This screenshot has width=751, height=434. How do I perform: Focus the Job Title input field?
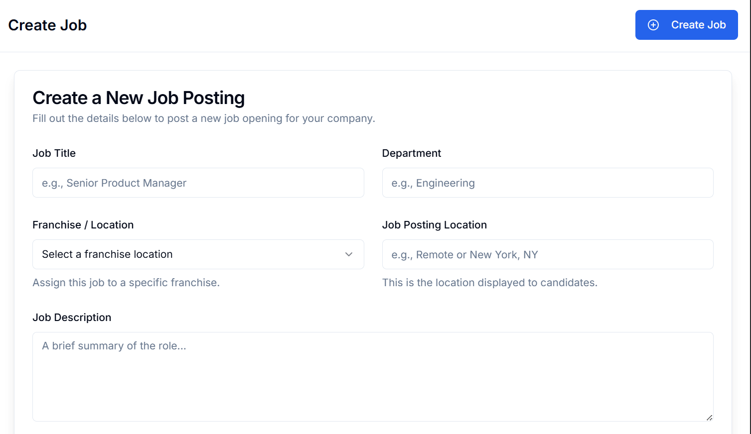(198, 183)
